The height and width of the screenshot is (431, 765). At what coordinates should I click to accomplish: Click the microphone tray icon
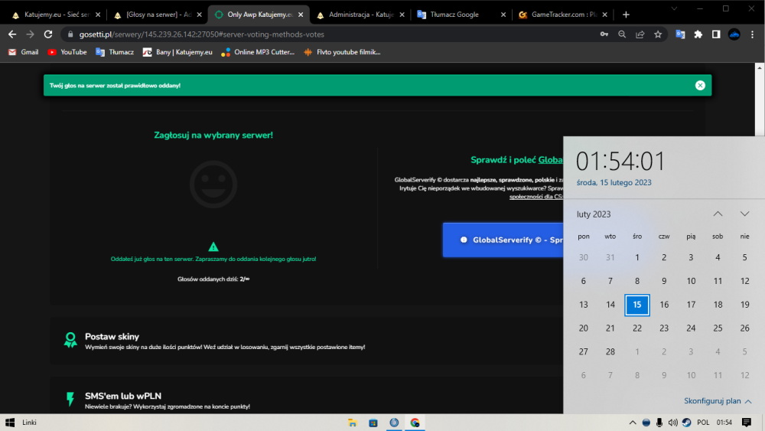[x=659, y=423]
